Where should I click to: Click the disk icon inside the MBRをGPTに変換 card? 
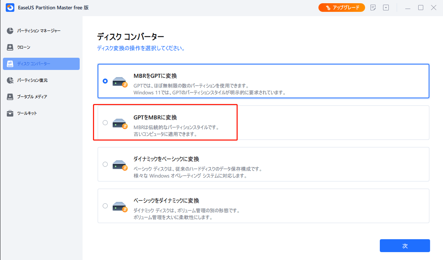pos(119,81)
